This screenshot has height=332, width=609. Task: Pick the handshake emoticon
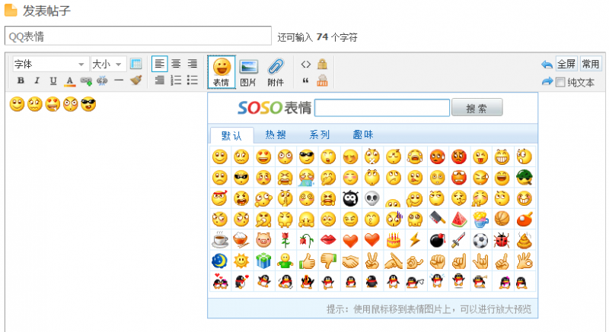[x=350, y=261]
